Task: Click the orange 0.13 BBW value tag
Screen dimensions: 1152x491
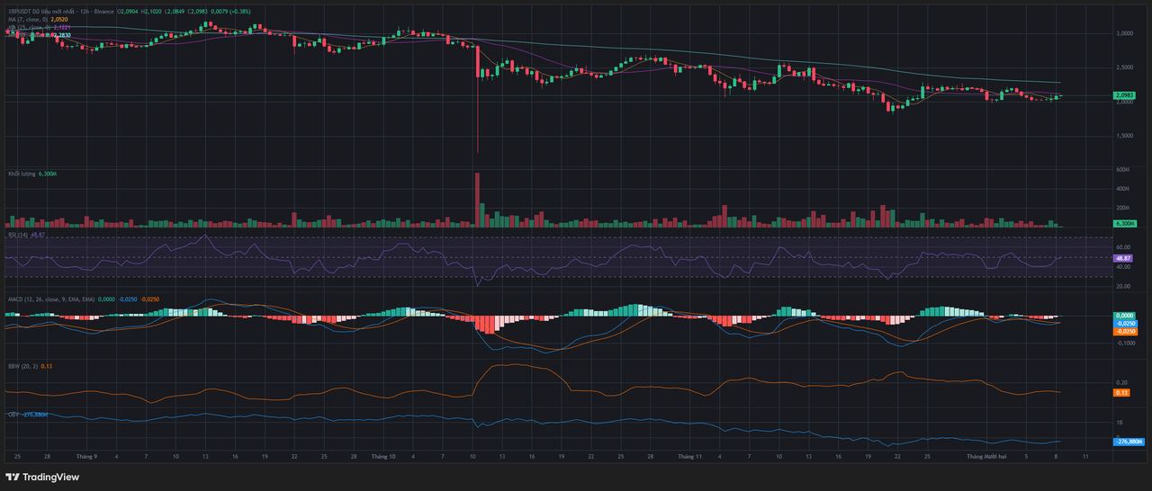Action: pyautogui.click(x=1121, y=393)
